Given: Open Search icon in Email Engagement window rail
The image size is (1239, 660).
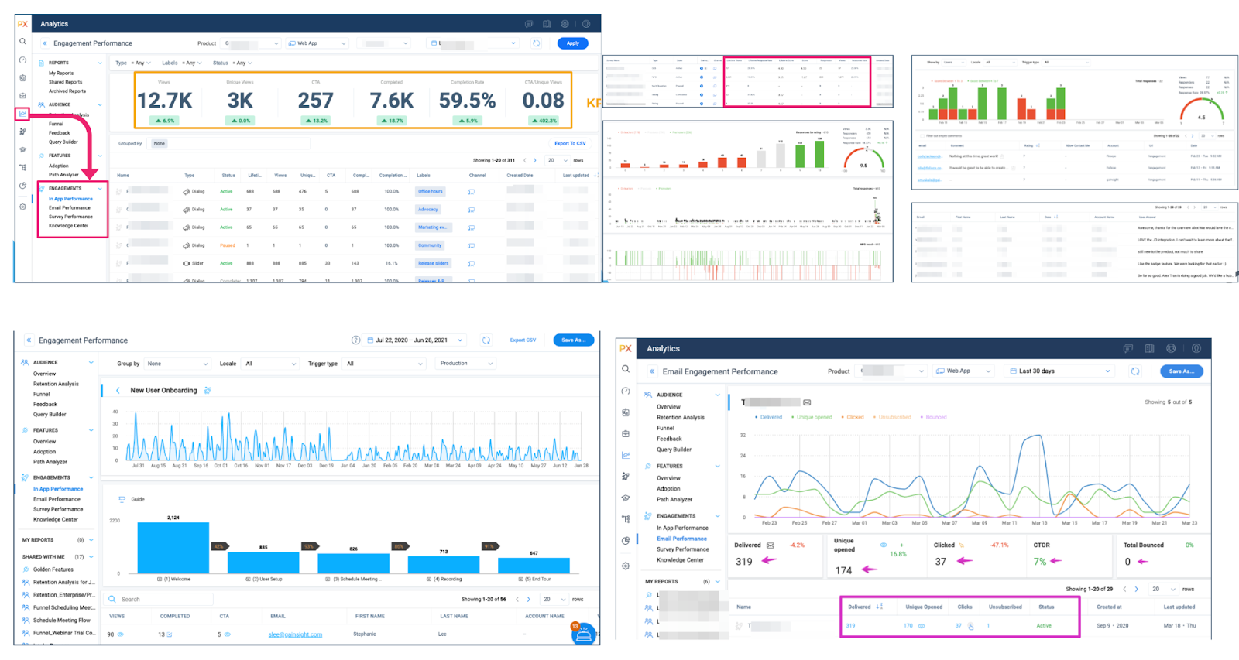Looking at the screenshot, I should point(626,369).
